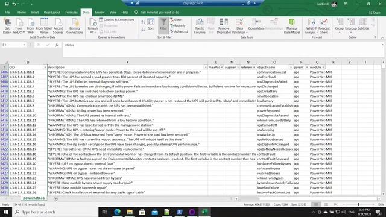Screen dimensions: 386x217
Task: Choose From Web data source
Action: click(x=31, y=25)
